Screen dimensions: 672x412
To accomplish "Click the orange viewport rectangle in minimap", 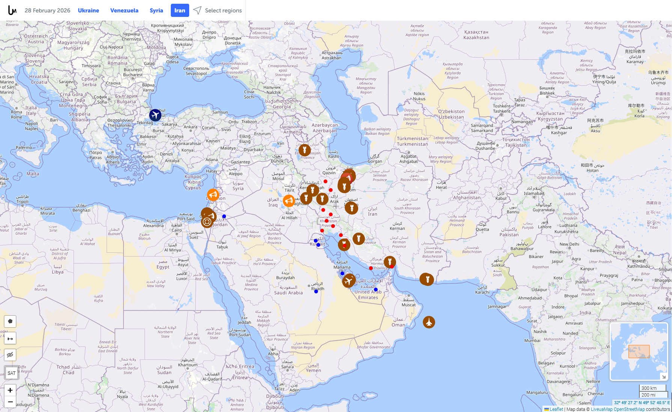I will click(639, 352).
